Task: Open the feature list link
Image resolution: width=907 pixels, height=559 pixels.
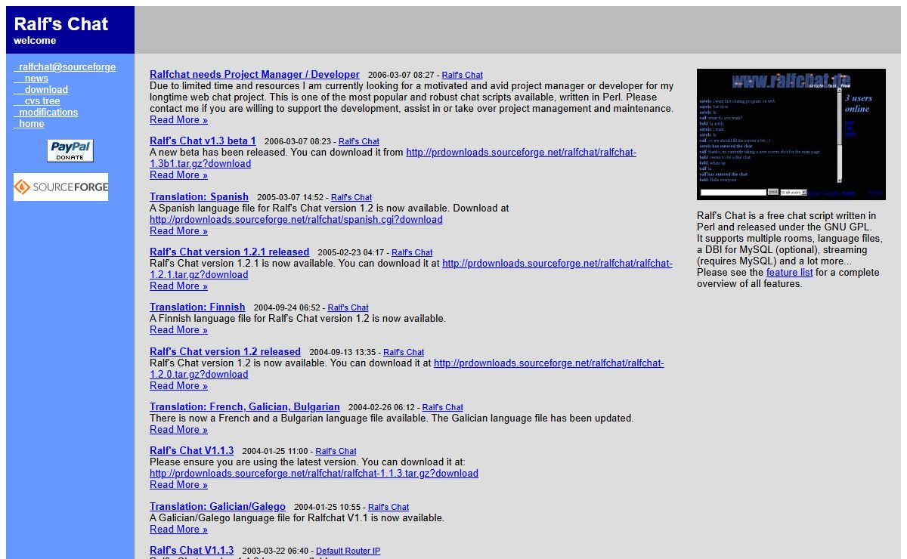Action: click(x=789, y=272)
